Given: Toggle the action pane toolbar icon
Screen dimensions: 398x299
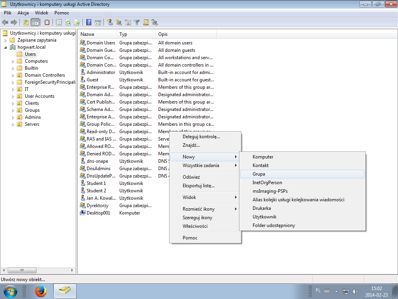Looking at the screenshot, I should click(98, 22).
